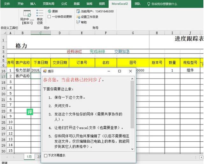Click the sheet tab scroll right arrow
This screenshot has width=204, height=164.
14,157
